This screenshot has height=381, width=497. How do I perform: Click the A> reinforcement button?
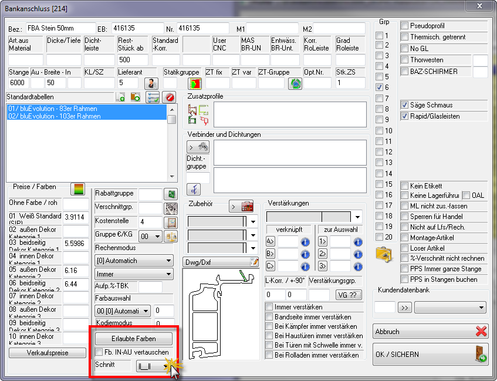pos(270,242)
